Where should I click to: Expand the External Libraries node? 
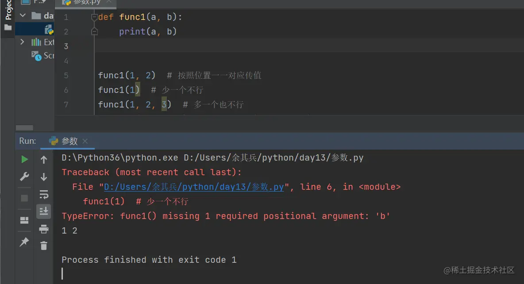coord(23,42)
